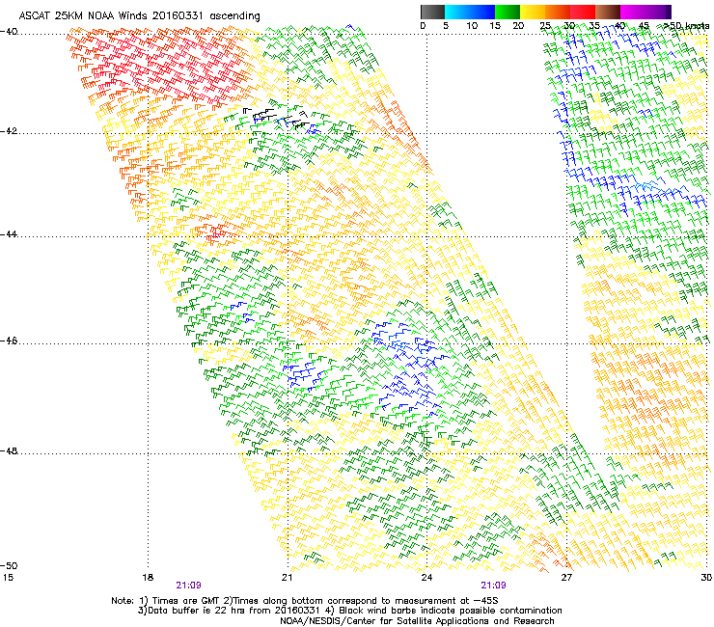
Task: Click the title 'ASCAT 25KM NOAA Winds 20160331 ascending'
Action: pos(139,16)
